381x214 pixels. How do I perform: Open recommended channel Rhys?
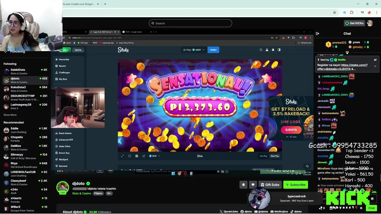pos(25,165)
